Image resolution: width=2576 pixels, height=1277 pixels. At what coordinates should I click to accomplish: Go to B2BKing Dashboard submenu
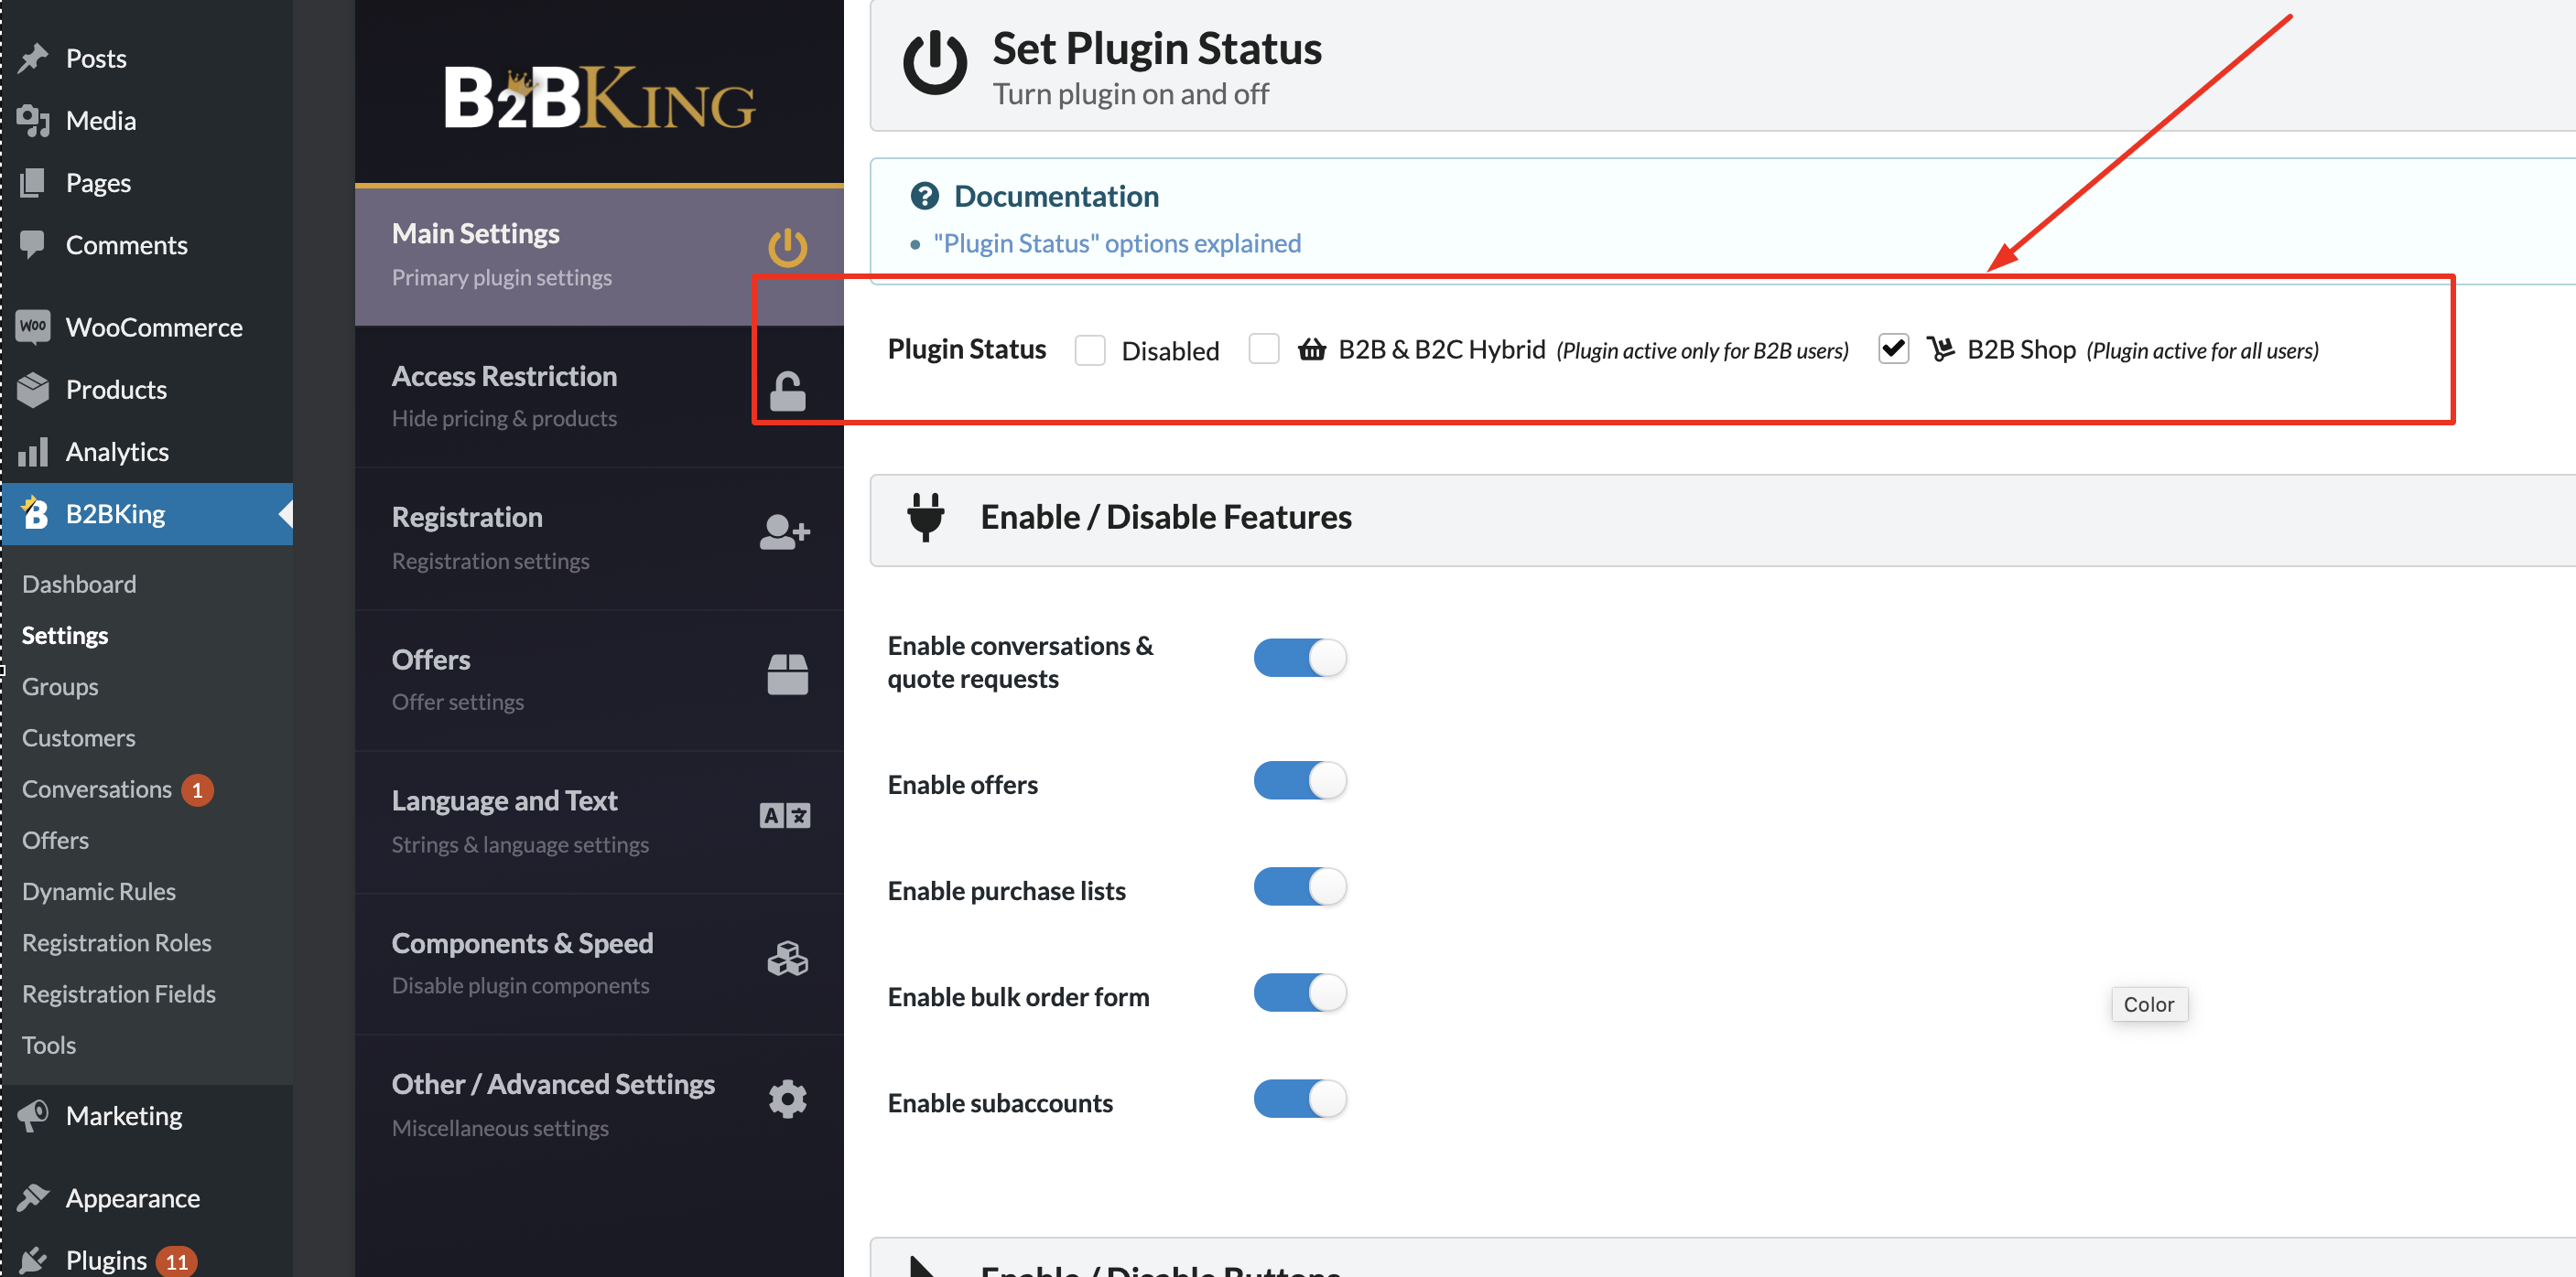(x=79, y=584)
